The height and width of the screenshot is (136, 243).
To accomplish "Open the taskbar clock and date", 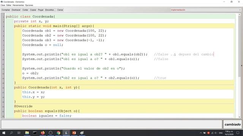I will [229, 133].
